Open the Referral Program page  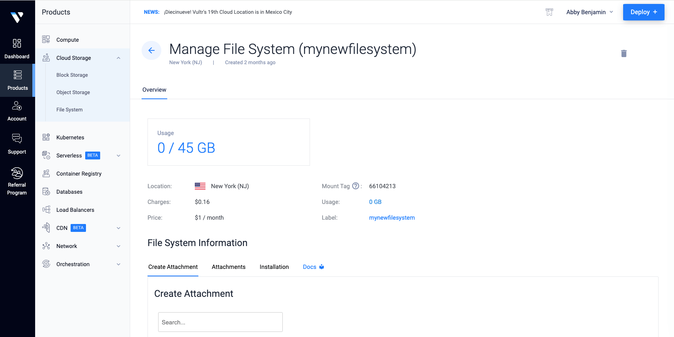17,181
